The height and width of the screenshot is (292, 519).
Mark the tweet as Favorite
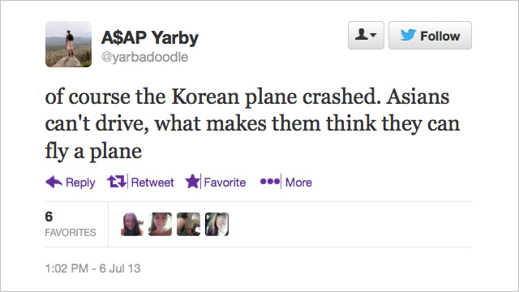225,182
